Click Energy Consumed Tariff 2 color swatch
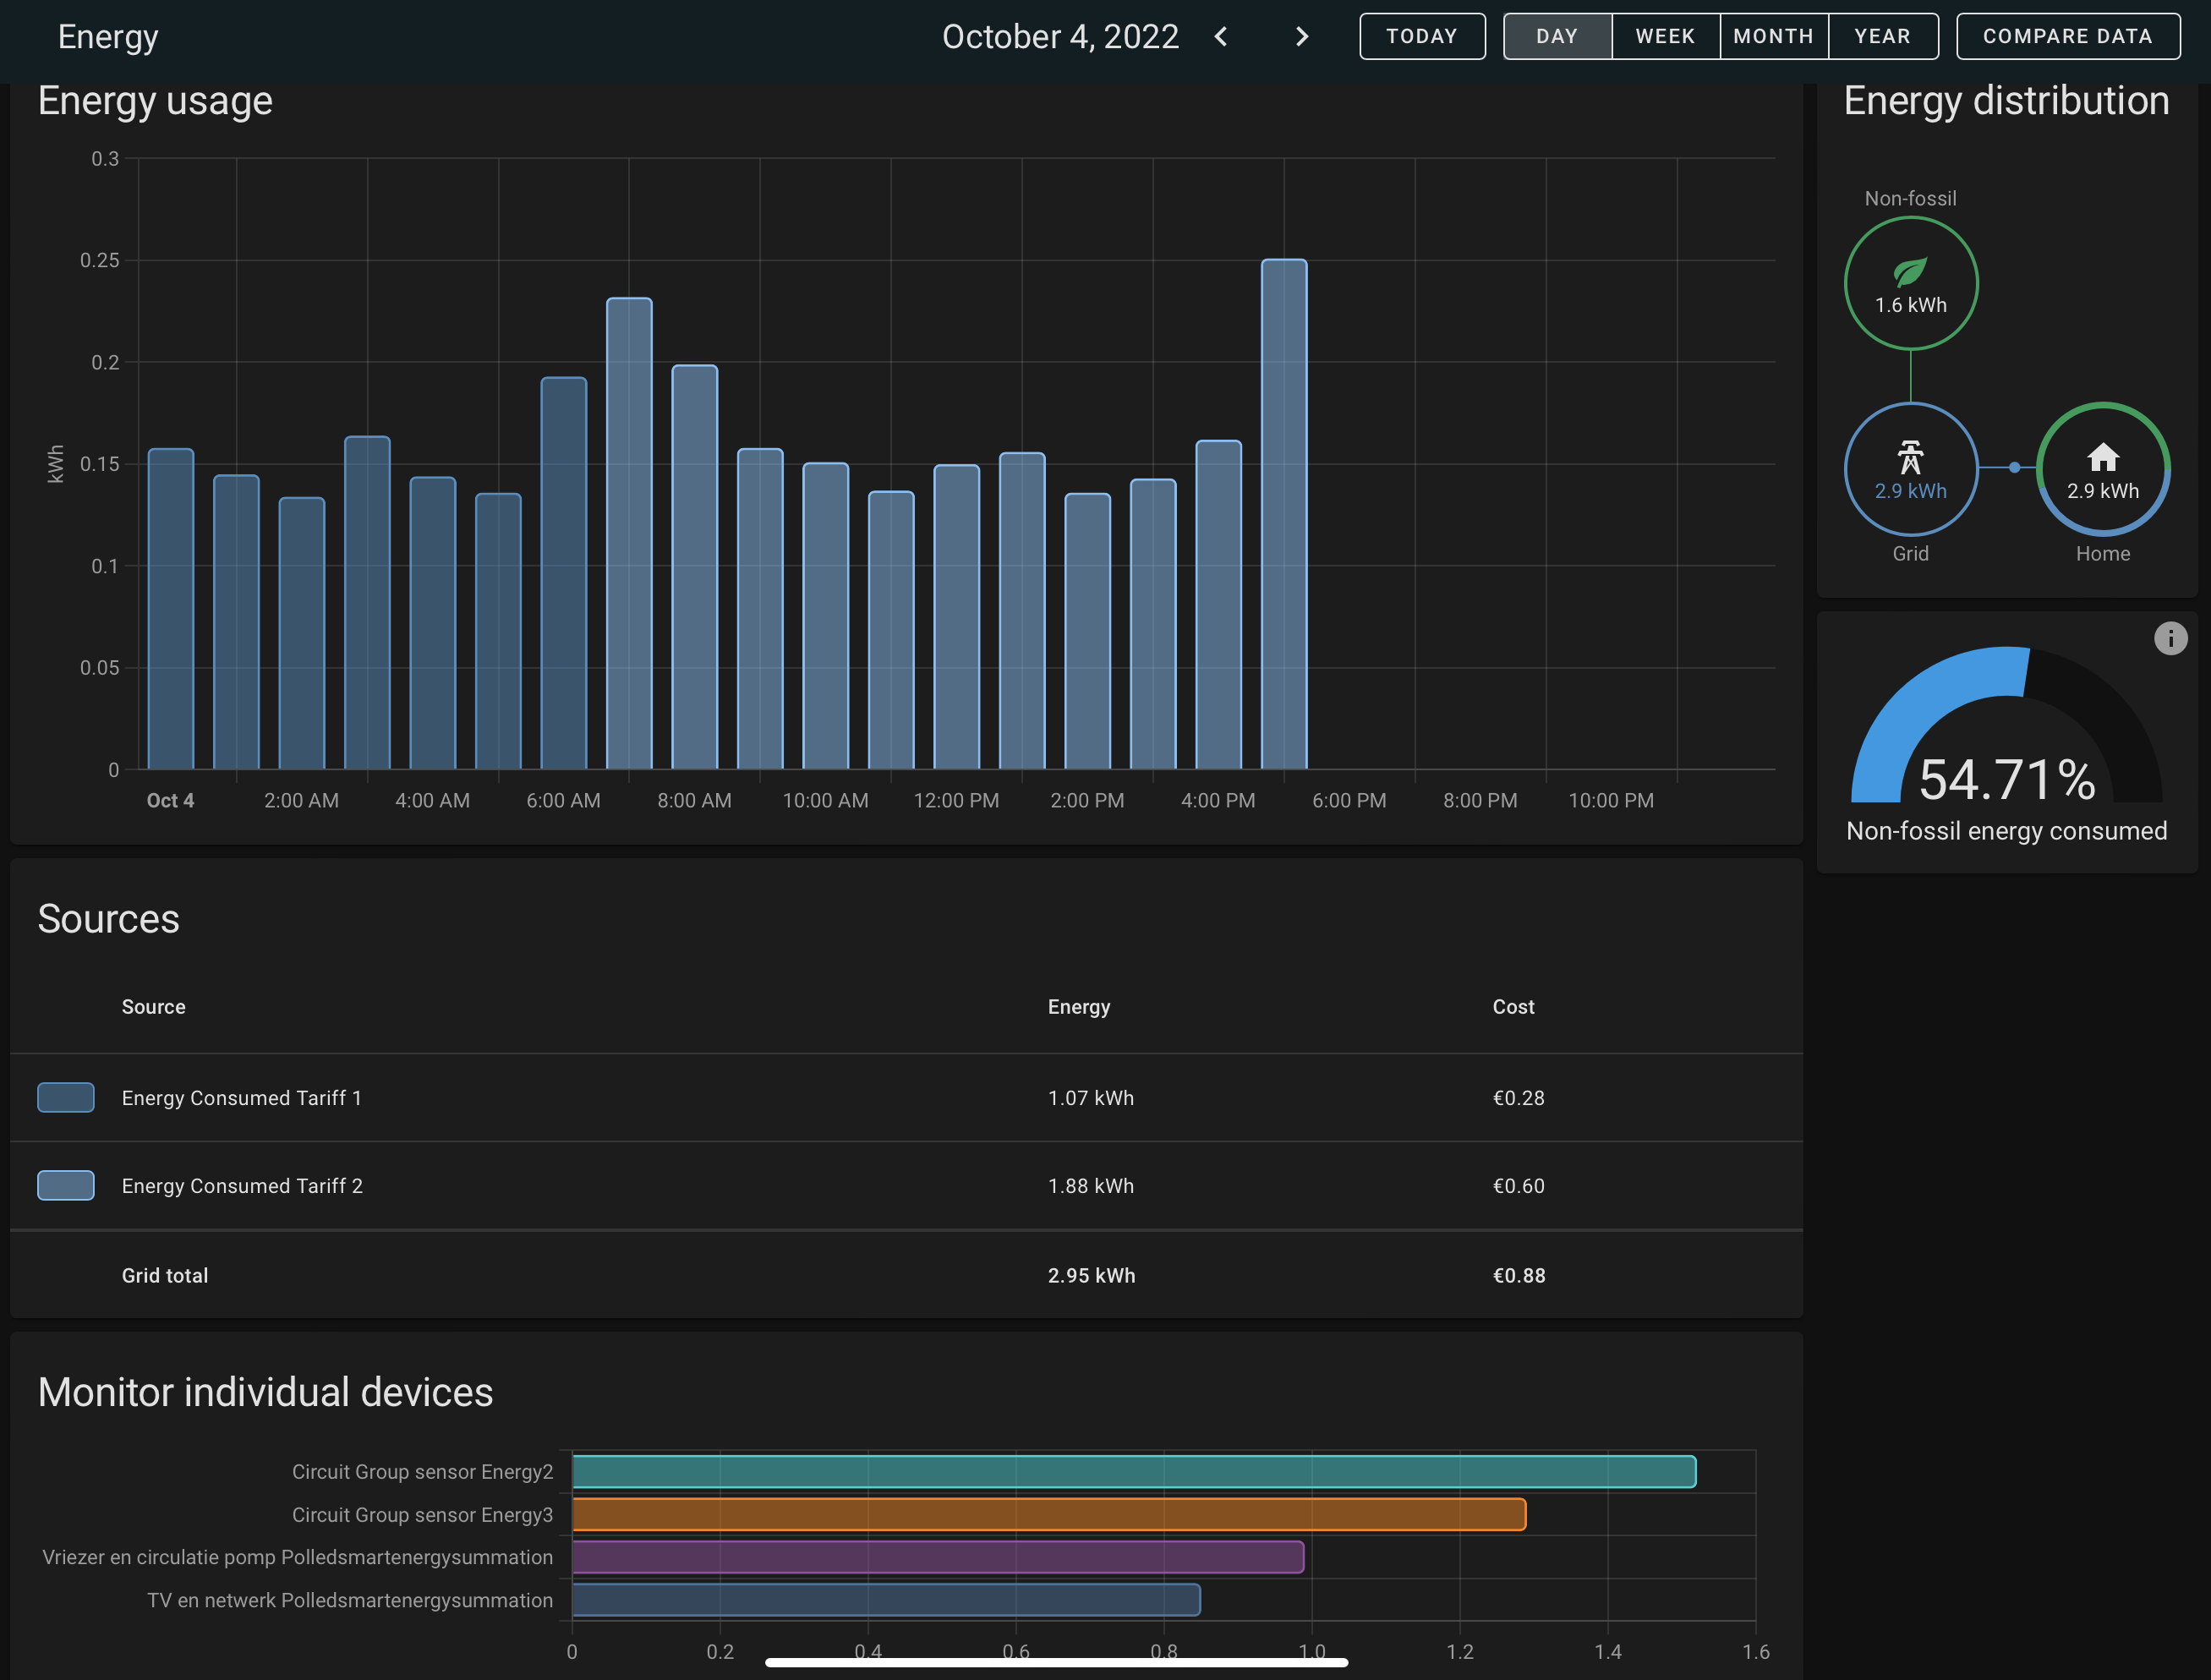The image size is (2211, 1680). click(x=66, y=1185)
